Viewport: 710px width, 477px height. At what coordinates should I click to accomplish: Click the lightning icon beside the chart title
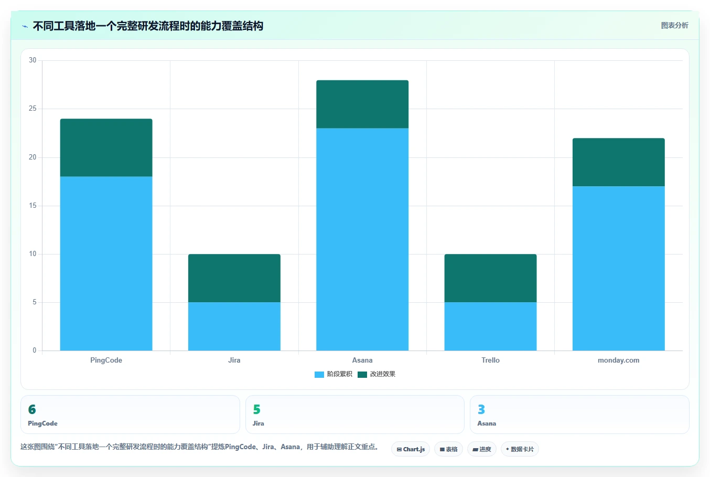tap(25, 26)
